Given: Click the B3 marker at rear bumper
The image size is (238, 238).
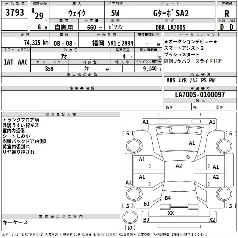Looking at the screenshot, I should coord(146,220).
